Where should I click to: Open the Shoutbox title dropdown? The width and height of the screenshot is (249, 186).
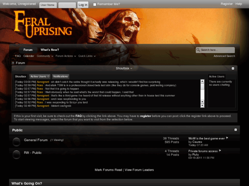(124, 68)
